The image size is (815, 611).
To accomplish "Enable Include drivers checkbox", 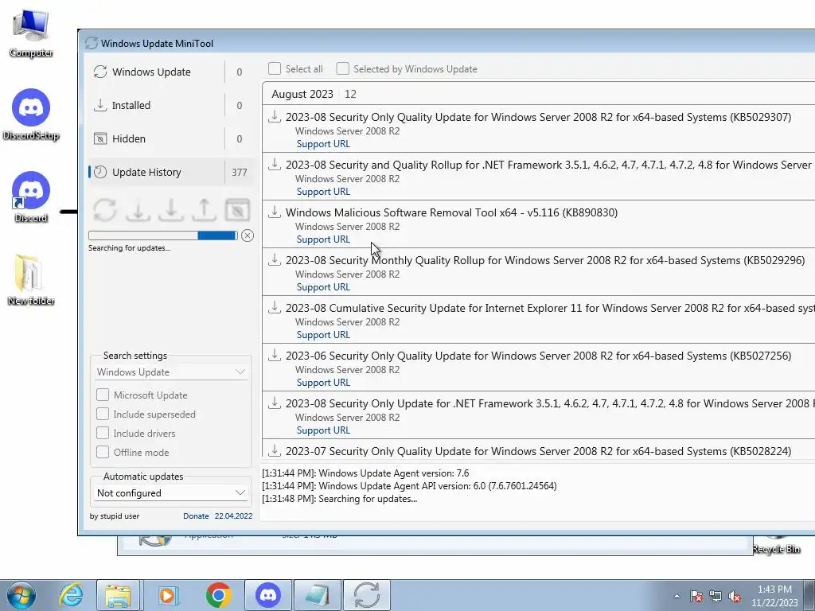I will pos(103,434).
